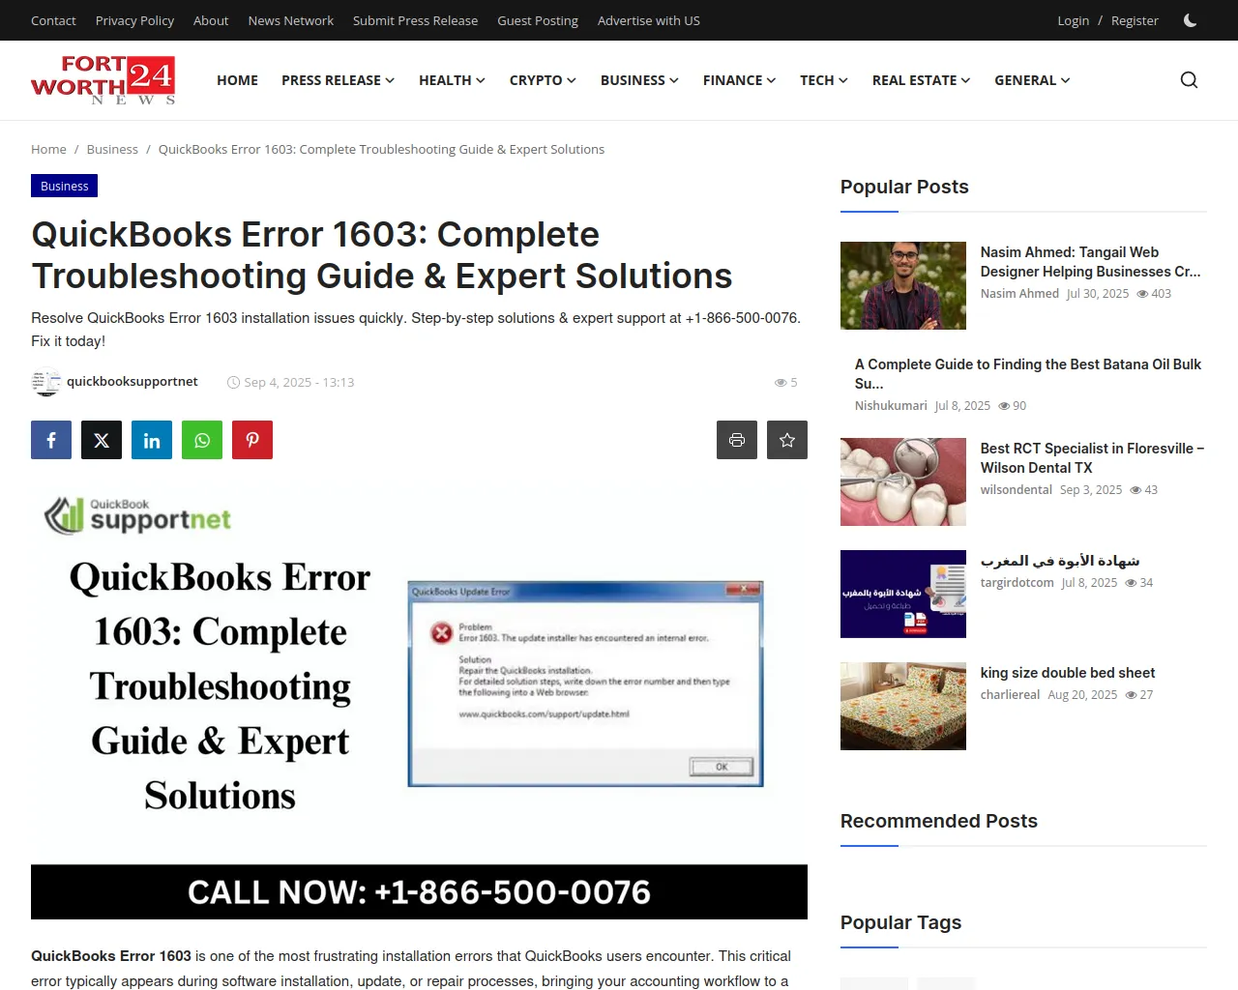Open quickbooksupportnet author avatar

tap(45, 382)
